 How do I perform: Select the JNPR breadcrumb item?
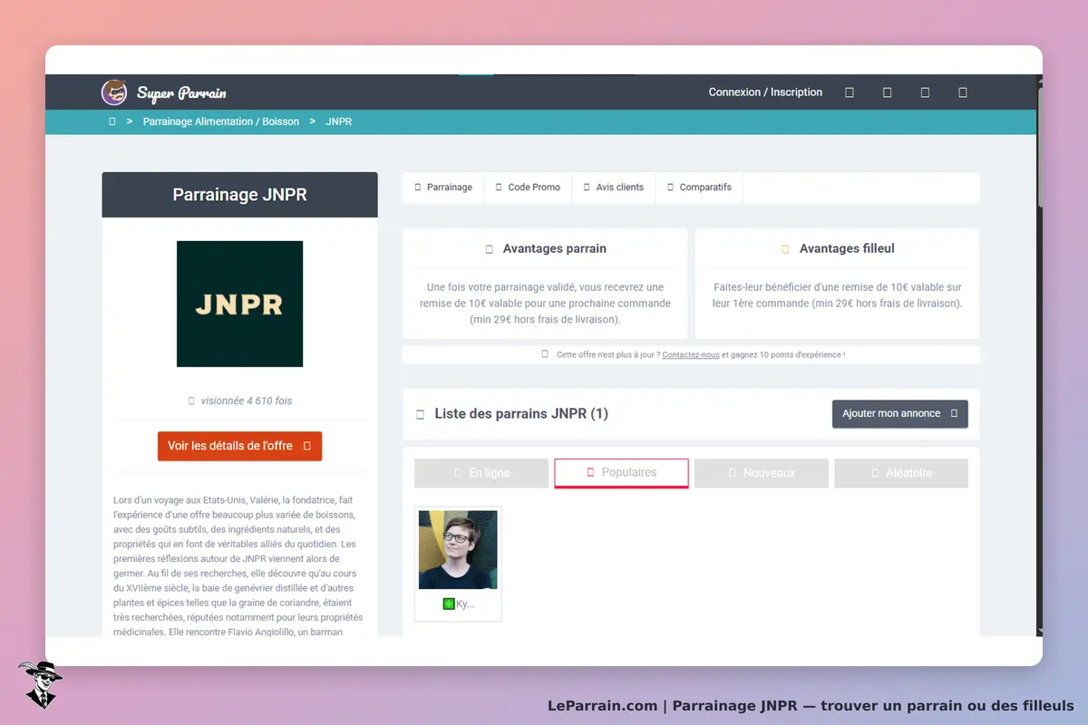click(338, 121)
